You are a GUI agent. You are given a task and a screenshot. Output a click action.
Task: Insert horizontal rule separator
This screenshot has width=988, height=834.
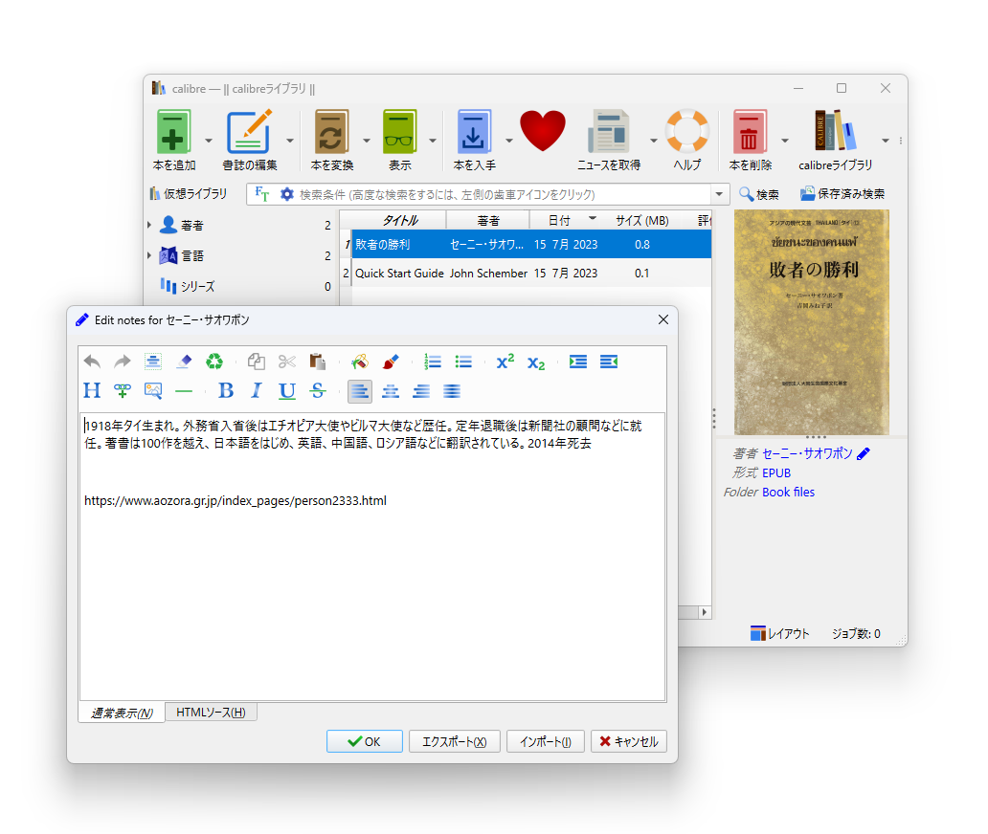184,391
